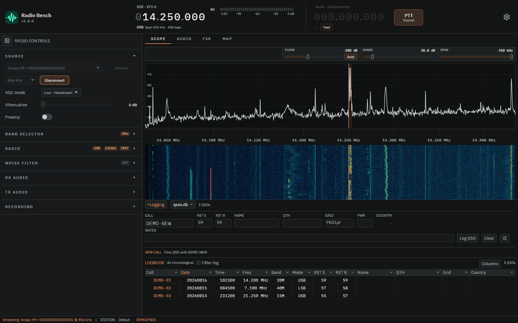Screen dimensions: 518x323
Task: Collapse the Source section arrow
Action: click(134, 56)
